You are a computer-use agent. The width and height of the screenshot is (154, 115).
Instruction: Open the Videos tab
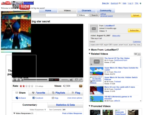67,11
